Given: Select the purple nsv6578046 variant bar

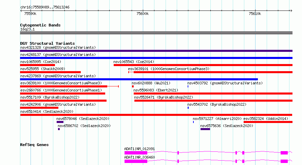Looking at the screenshot, I should click(60, 122).
